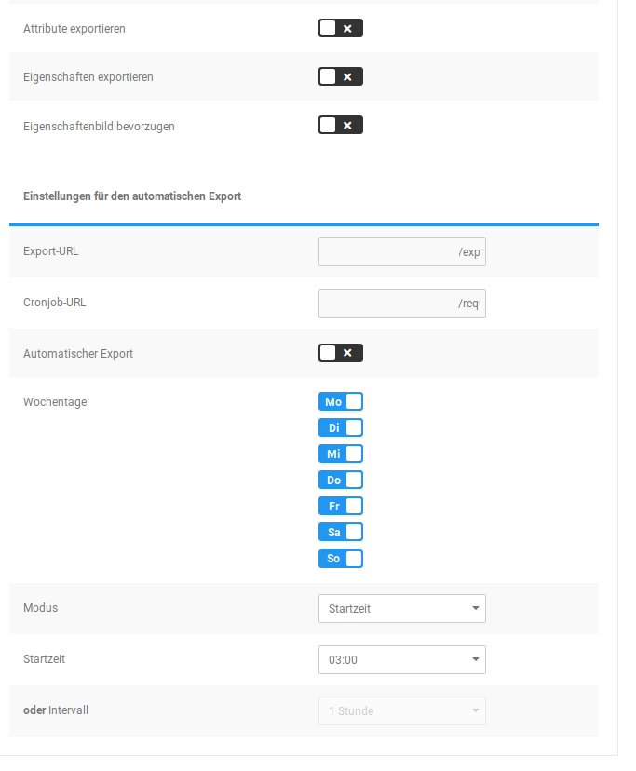Viewport: 636px width, 771px height.
Task: Click the Eigenschaften exportieren label
Action: 88,77
